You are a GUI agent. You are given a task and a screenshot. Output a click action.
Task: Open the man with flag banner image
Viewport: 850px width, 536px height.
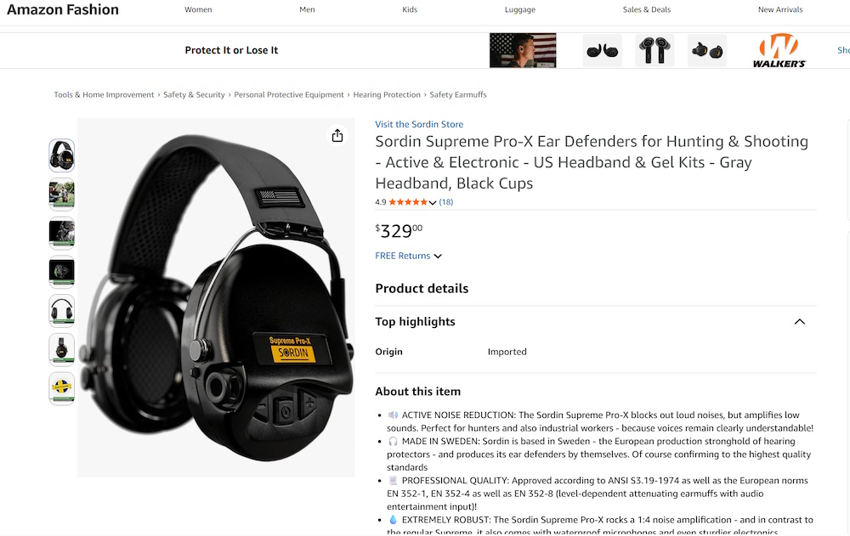[x=523, y=50]
